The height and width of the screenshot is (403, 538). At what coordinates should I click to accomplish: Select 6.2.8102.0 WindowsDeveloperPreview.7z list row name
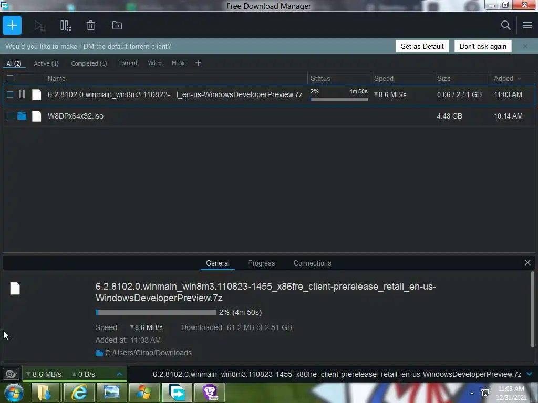coord(174,94)
